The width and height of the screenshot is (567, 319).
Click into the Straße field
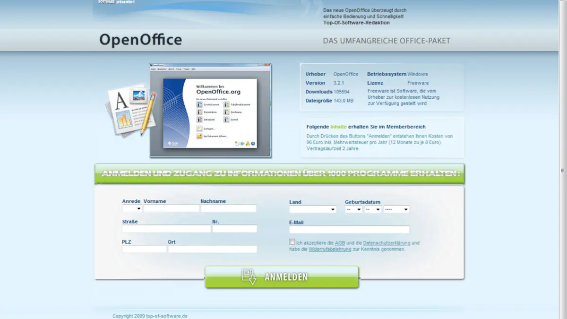(x=166, y=229)
